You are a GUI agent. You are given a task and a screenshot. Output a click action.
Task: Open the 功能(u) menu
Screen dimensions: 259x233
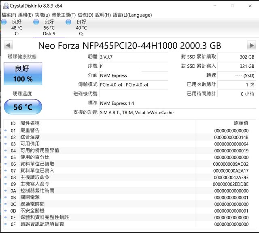click(x=42, y=15)
